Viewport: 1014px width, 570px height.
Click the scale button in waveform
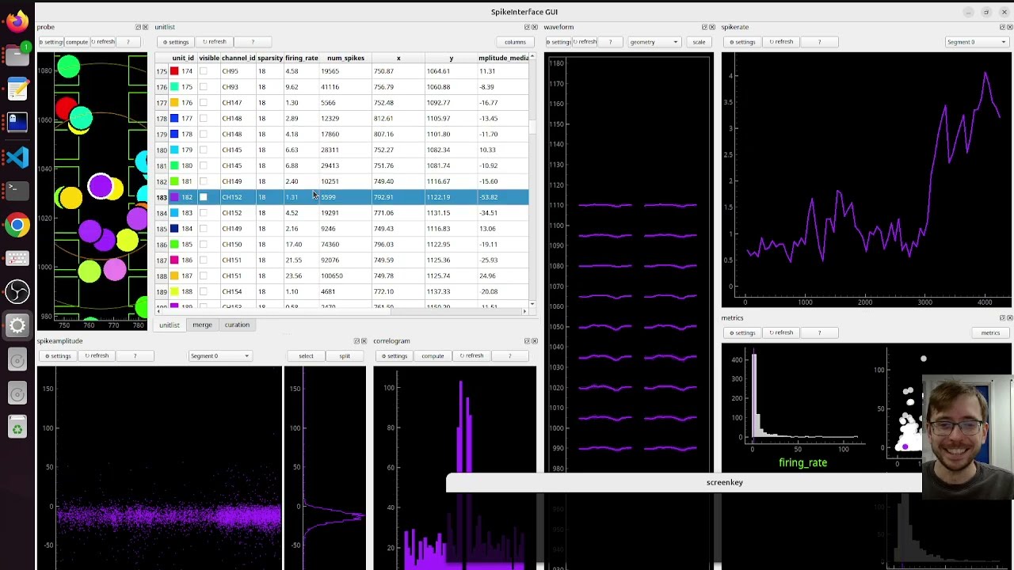pyautogui.click(x=699, y=42)
